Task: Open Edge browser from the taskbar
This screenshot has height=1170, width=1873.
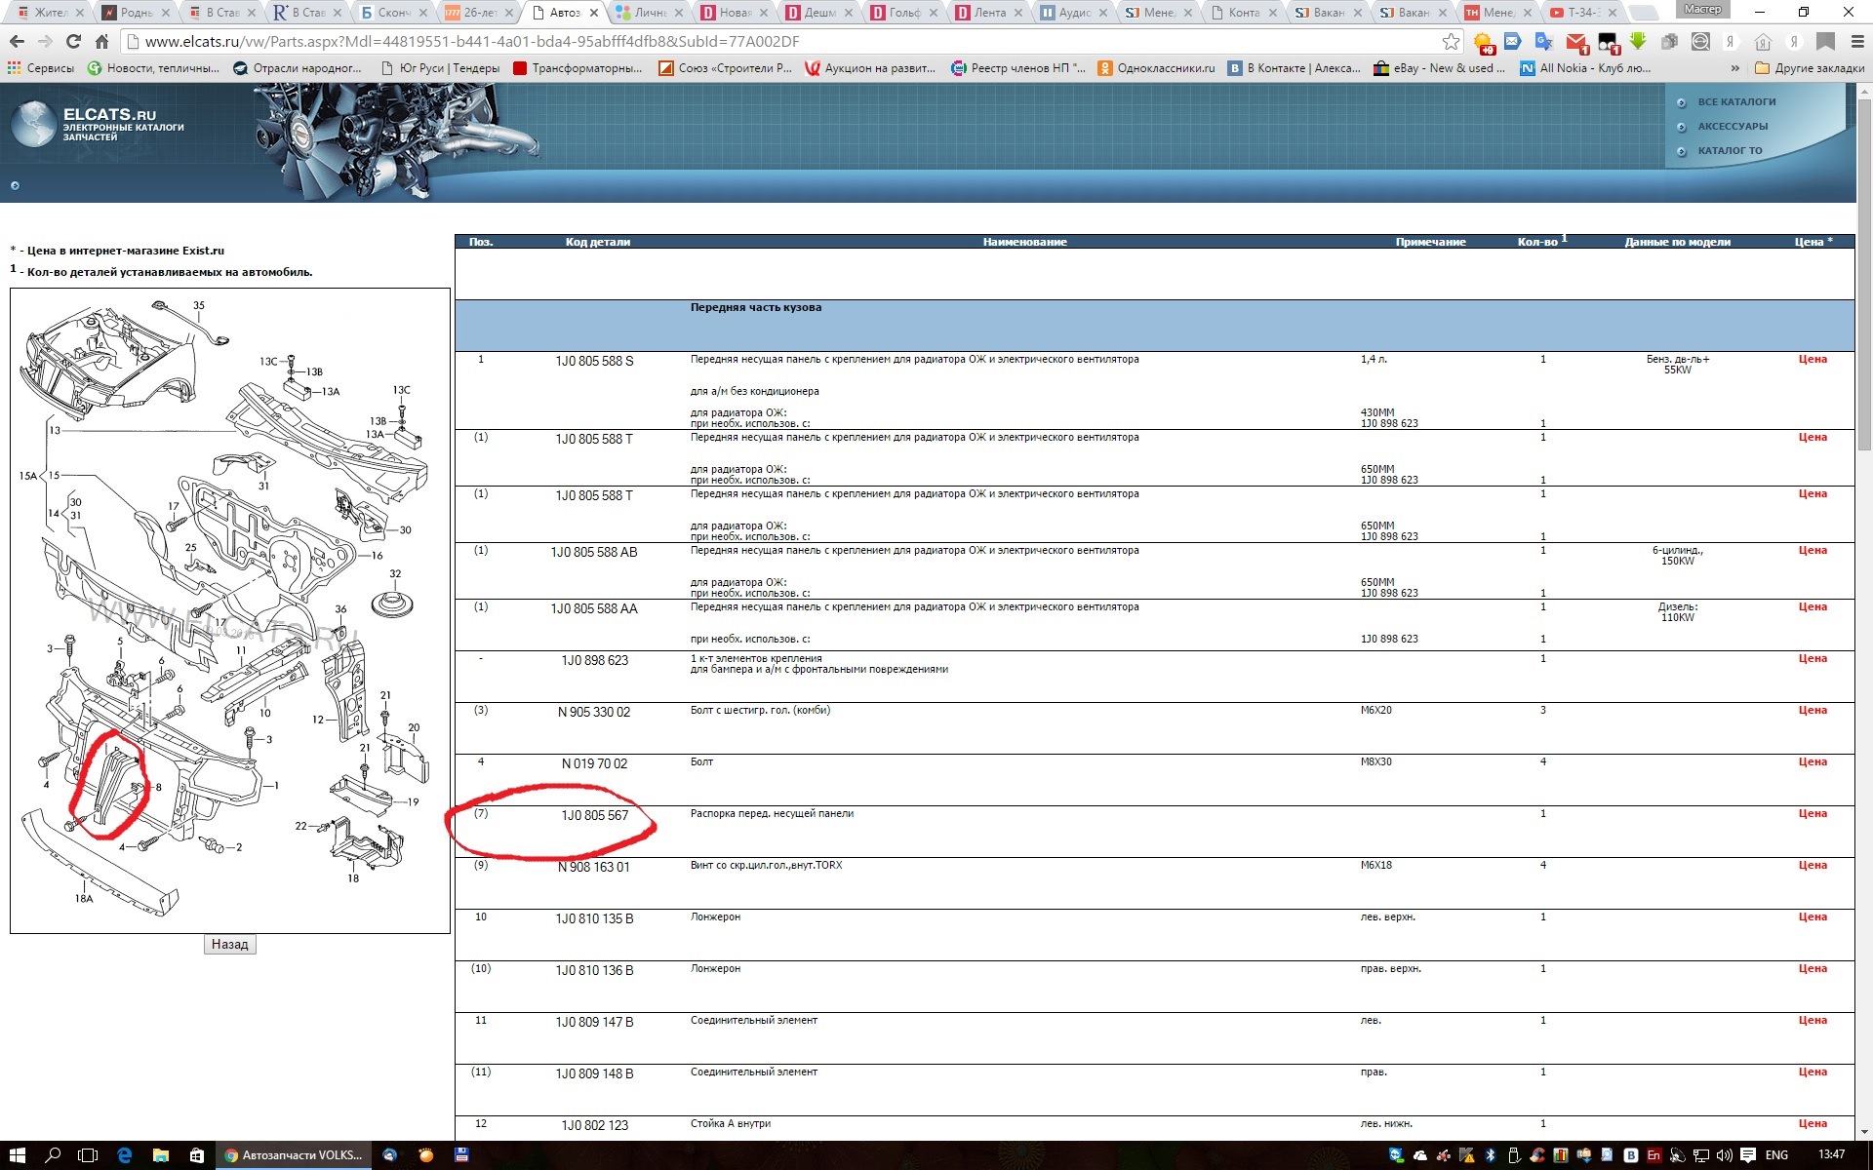Action: pos(125,1155)
